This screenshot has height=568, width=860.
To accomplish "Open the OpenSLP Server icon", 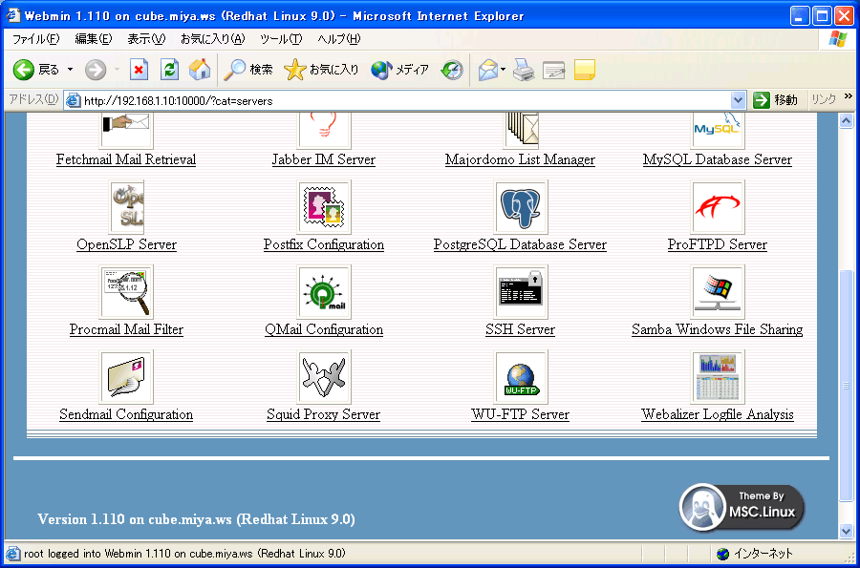I will click(127, 207).
